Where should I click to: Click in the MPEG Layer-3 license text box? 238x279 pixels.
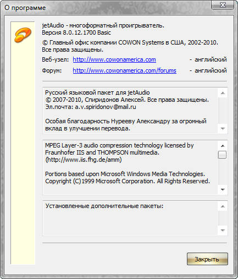130,167
